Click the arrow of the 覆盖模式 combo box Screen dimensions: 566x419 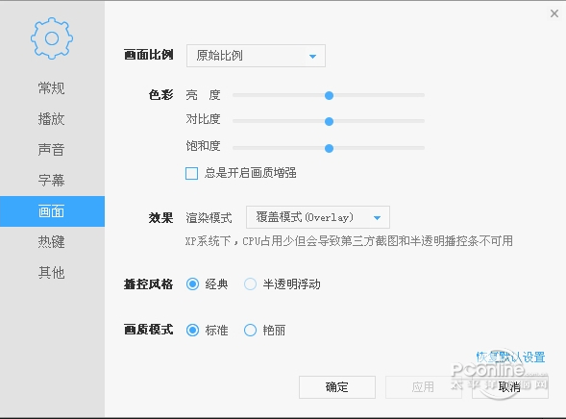coord(377,218)
